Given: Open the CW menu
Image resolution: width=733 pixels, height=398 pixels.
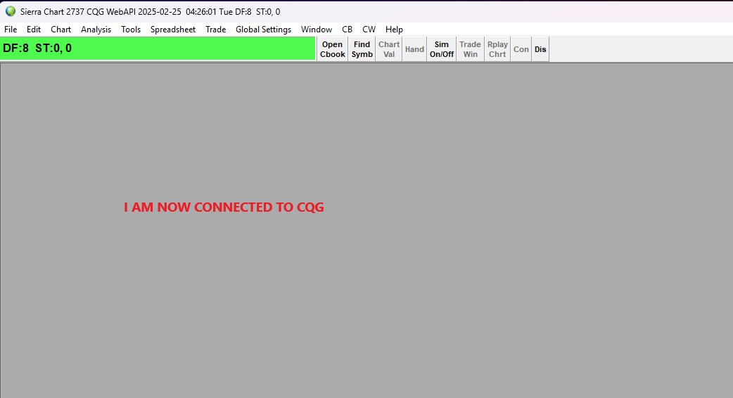Looking at the screenshot, I should click(369, 30).
